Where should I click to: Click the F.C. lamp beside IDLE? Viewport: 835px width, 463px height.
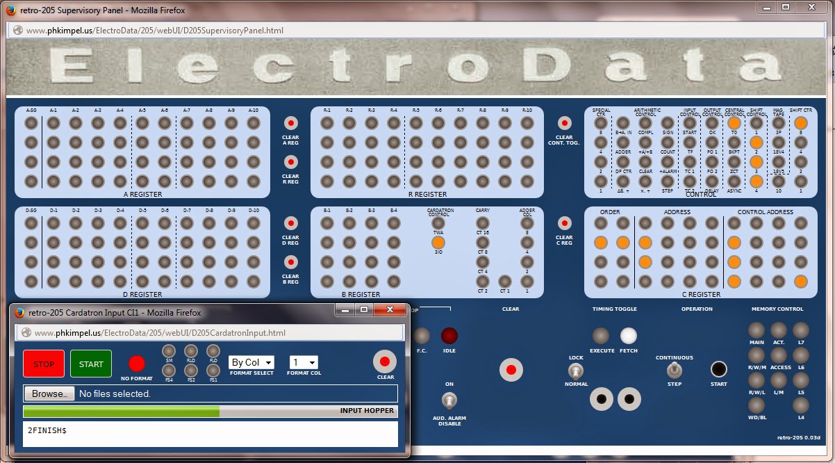coord(422,336)
